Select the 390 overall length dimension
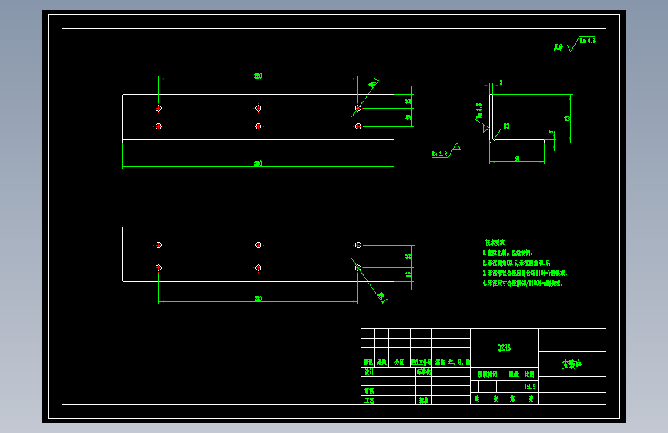This screenshot has height=433, width=668. tap(258, 163)
